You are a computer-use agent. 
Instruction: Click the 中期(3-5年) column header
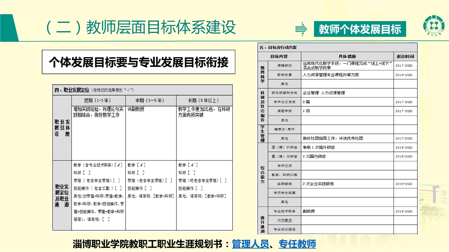point(150,100)
